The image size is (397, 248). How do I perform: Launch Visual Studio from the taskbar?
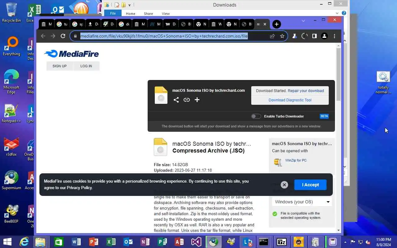pyautogui.click(x=196, y=242)
